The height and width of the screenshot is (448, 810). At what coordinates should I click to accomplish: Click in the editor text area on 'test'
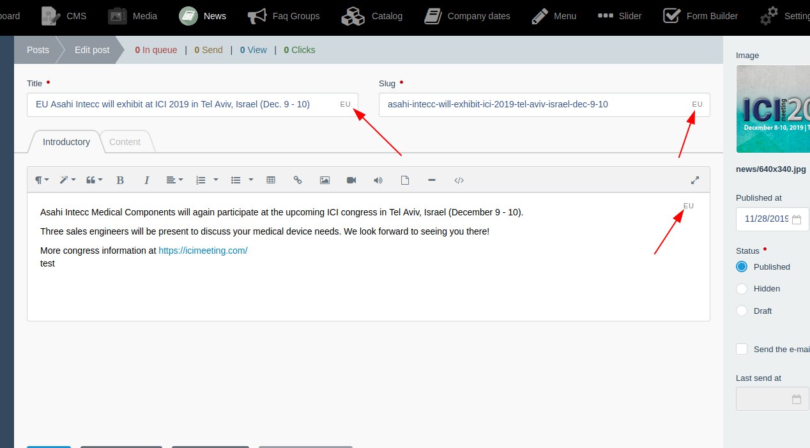[x=47, y=263]
